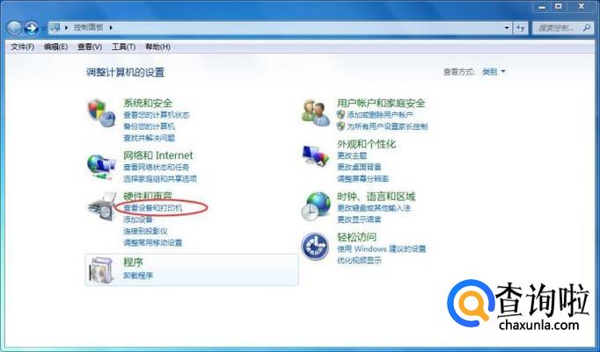The image size is (600, 352).
Task: Expand the 控制面板 breadcrumb arrow
Action: tap(111, 27)
